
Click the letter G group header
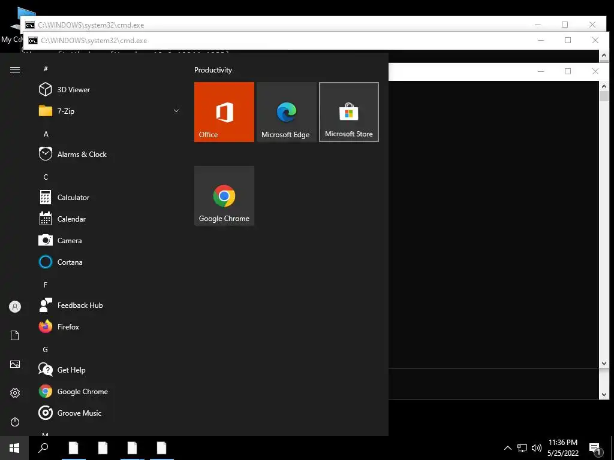coord(46,349)
